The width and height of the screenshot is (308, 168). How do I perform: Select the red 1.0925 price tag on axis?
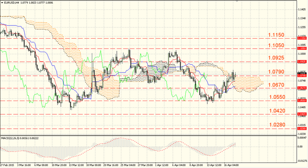click(302, 62)
